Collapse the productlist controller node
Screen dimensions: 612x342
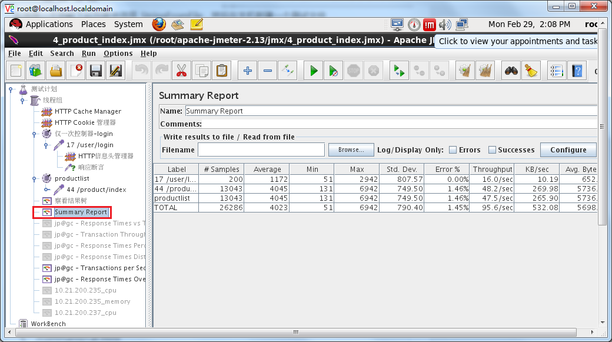point(34,179)
